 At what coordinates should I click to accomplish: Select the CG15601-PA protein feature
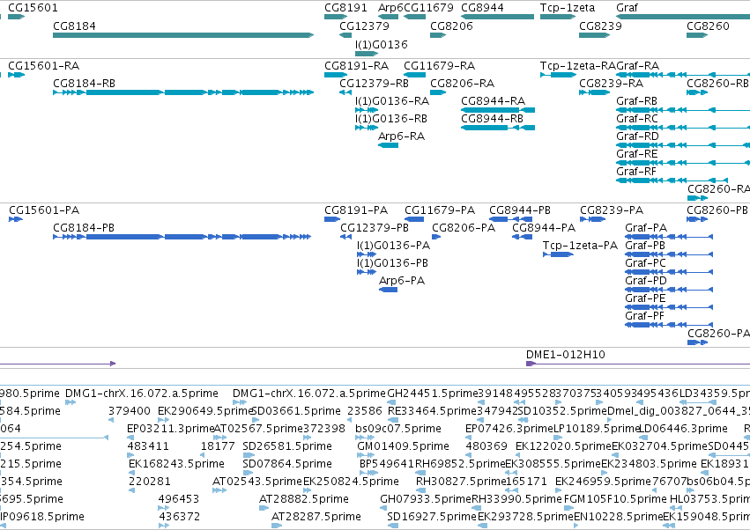click(x=15, y=219)
